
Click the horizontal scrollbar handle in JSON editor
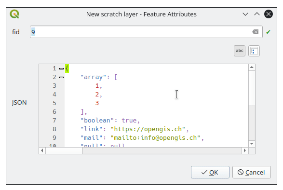pos(64,150)
